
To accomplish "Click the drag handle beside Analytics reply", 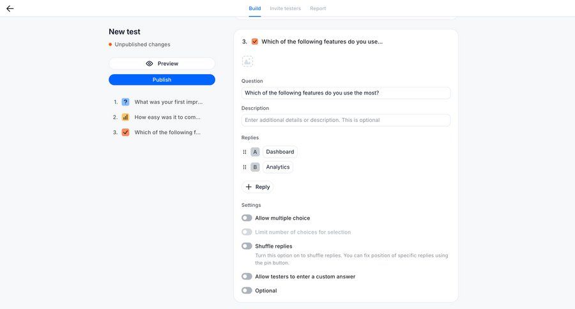I will (245, 167).
